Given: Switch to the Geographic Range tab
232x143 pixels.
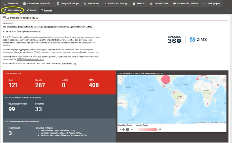Looking at the screenshot, I should 68,3.
